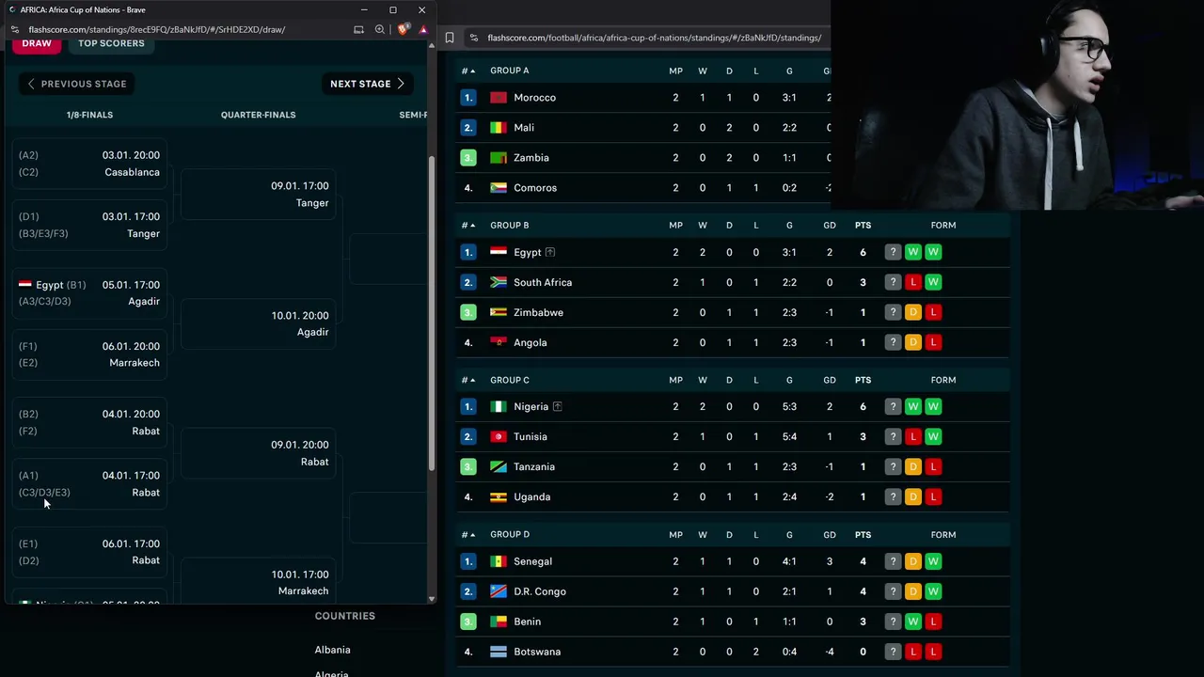Click promotion info icon next to Nigeria
The width and height of the screenshot is (1204, 677).
click(557, 406)
